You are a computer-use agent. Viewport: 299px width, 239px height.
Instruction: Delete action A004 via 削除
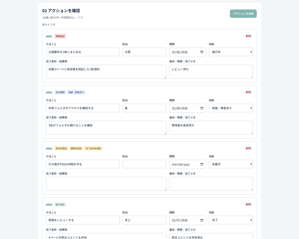click(x=248, y=204)
